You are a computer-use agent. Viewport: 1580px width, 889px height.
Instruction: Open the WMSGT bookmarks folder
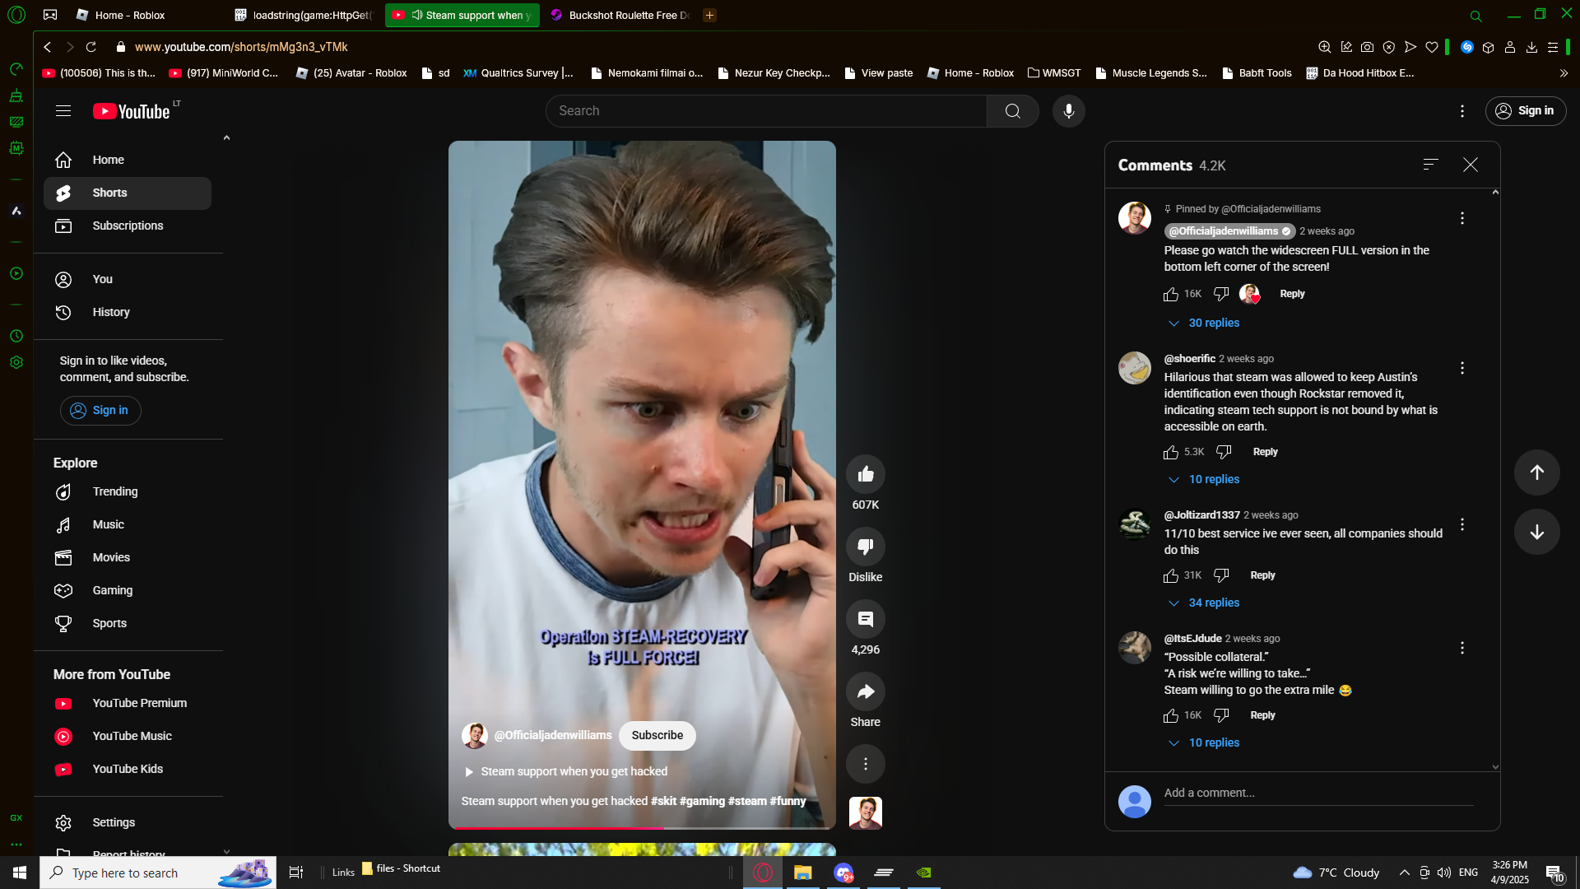(x=1054, y=73)
